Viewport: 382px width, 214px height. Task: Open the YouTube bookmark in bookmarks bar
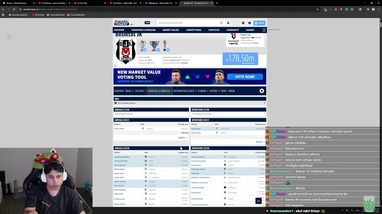38,15
